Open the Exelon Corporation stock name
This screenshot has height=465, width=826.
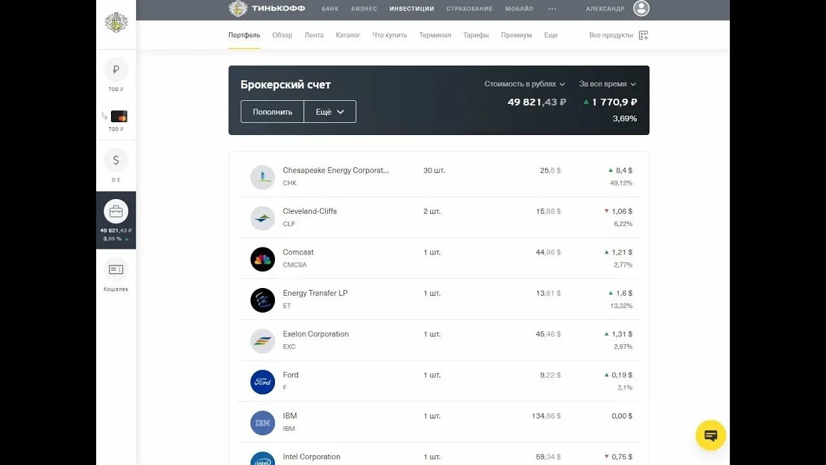point(316,334)
